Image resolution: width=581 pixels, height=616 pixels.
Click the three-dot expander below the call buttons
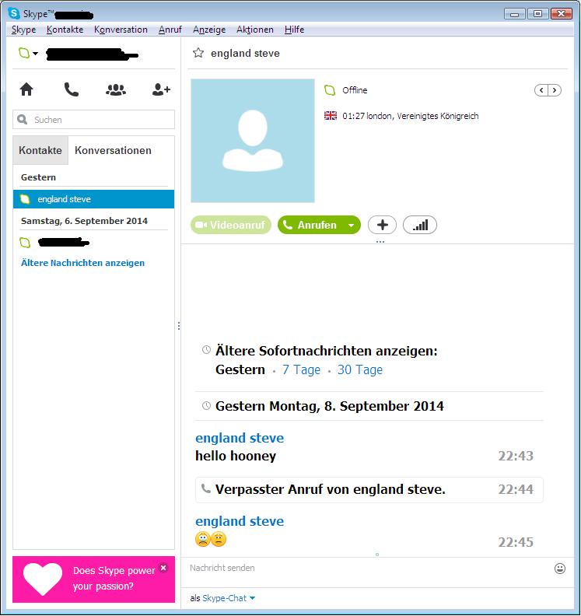pos(380,242)
